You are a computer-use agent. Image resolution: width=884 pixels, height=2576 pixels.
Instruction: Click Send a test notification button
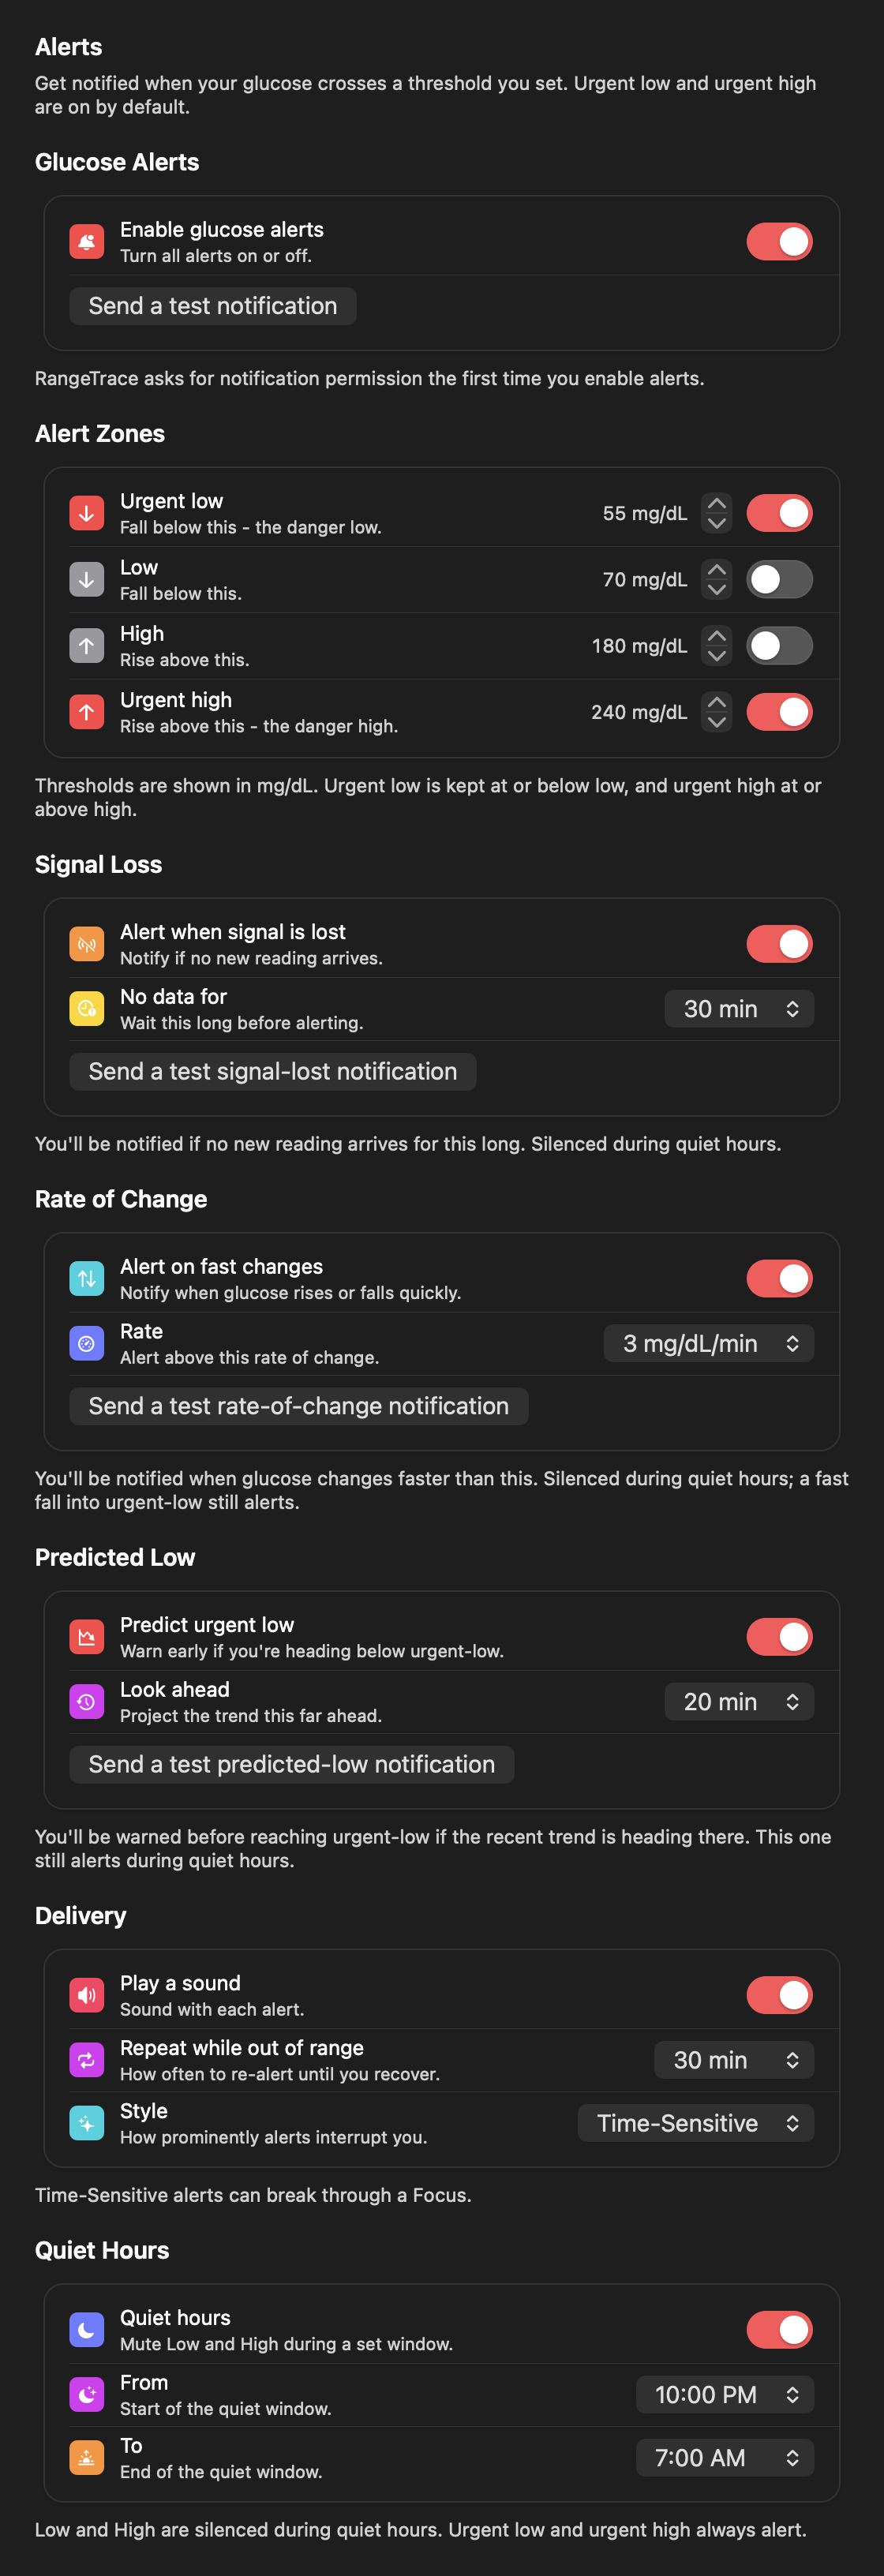tap(213, 306)
